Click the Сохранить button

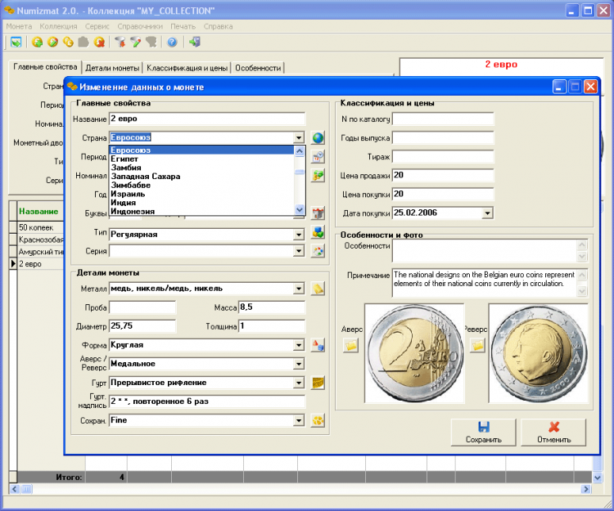tap(484, 432)
